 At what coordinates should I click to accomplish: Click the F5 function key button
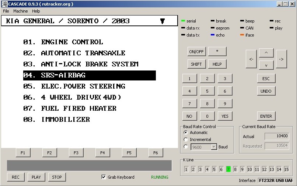coord(129,153)
